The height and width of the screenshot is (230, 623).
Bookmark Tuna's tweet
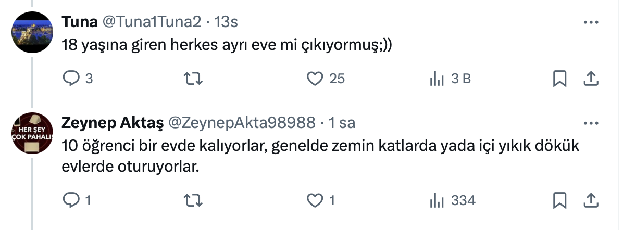tap(559, 78)
